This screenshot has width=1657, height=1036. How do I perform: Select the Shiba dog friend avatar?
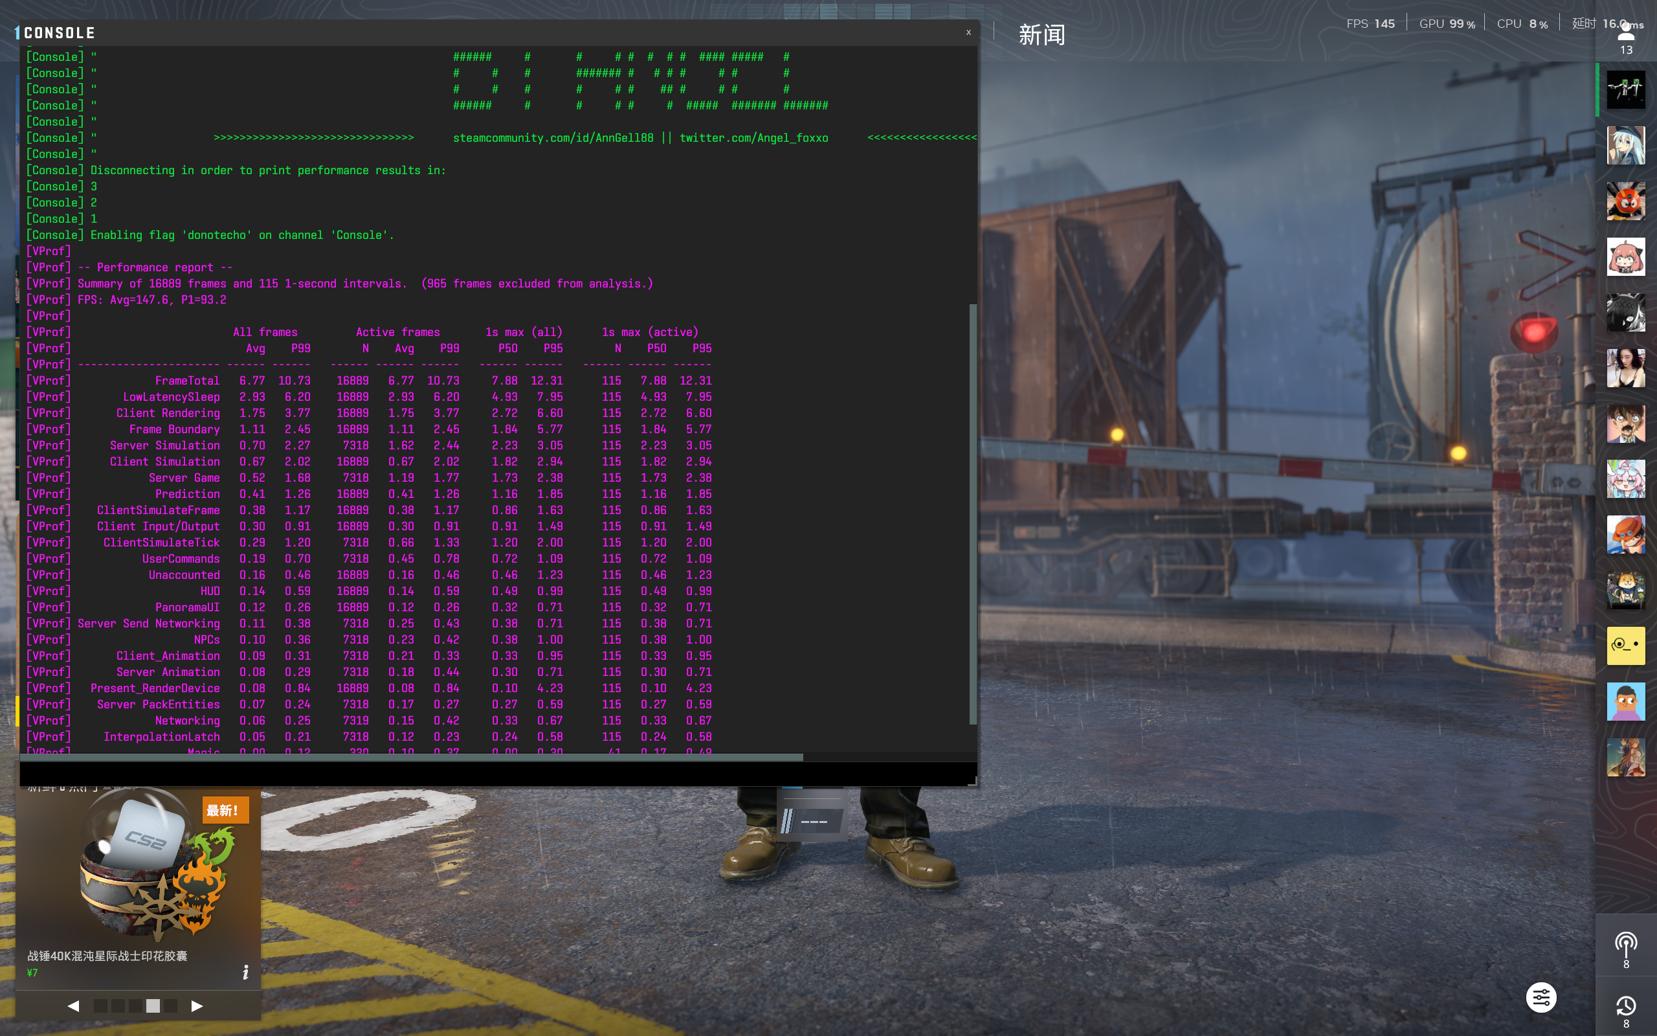1625,591
